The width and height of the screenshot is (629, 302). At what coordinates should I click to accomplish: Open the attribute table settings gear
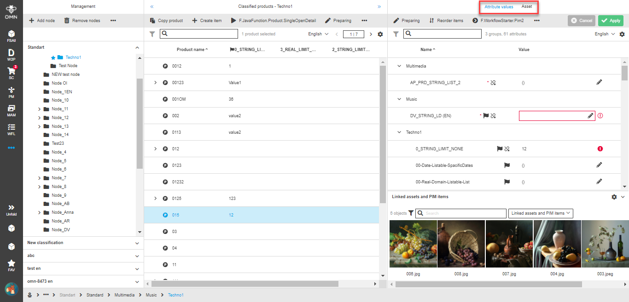623,34
